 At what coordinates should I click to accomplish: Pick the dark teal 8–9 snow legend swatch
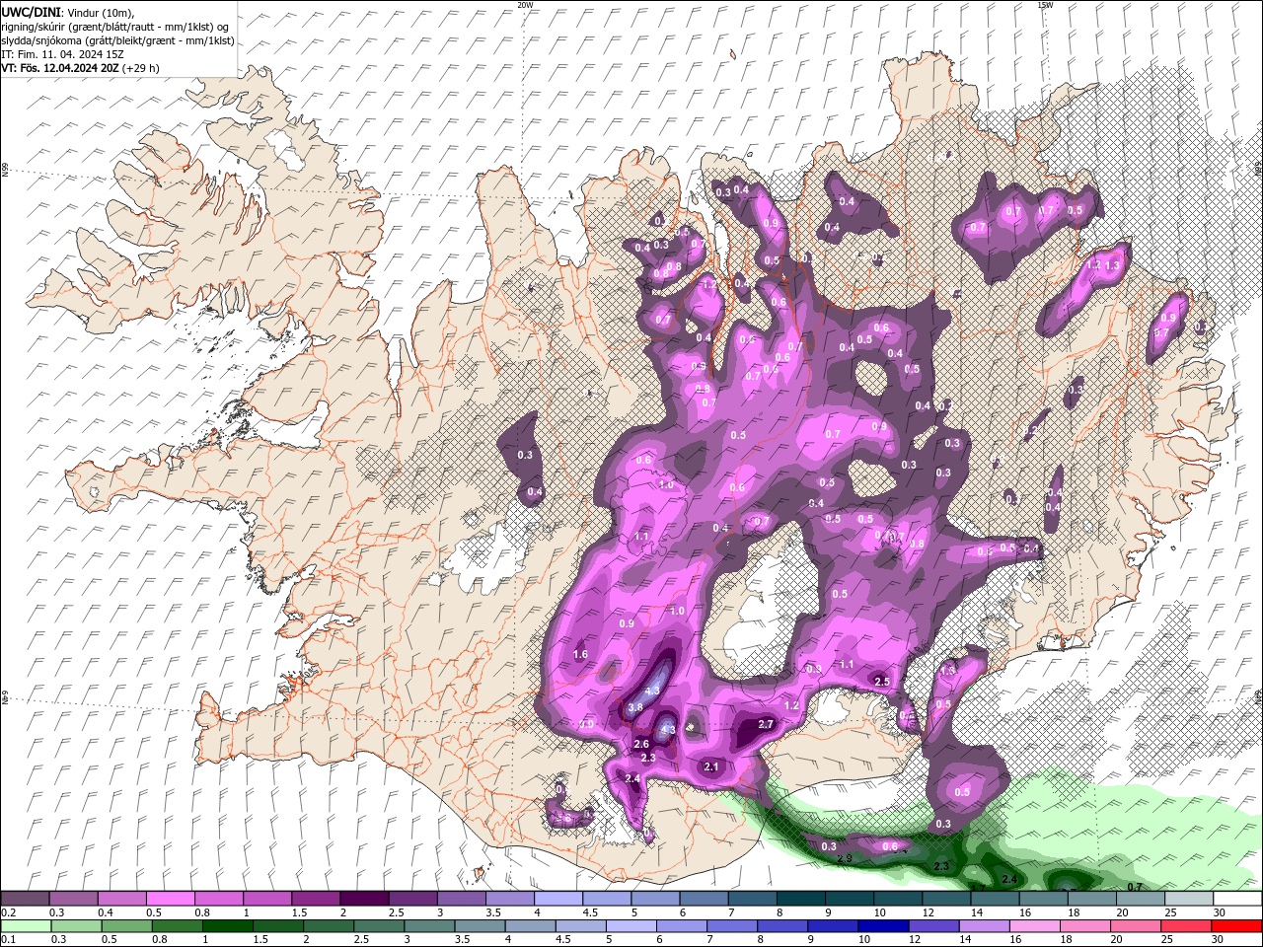coord(799,899)
